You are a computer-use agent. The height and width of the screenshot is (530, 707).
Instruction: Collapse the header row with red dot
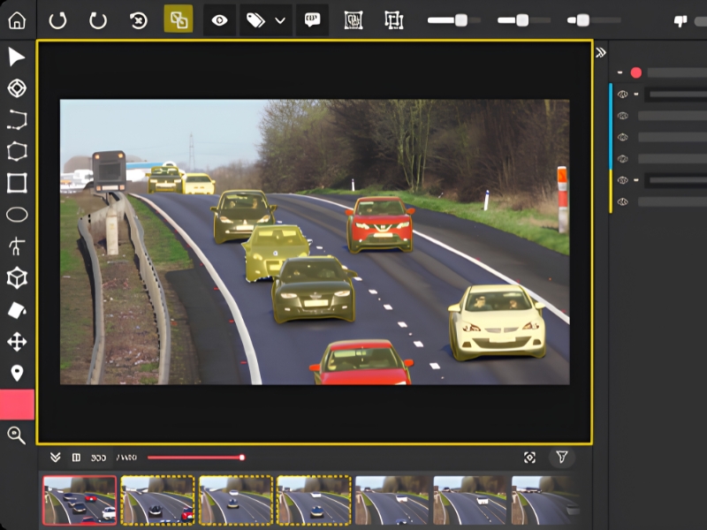tap(620, 72)
